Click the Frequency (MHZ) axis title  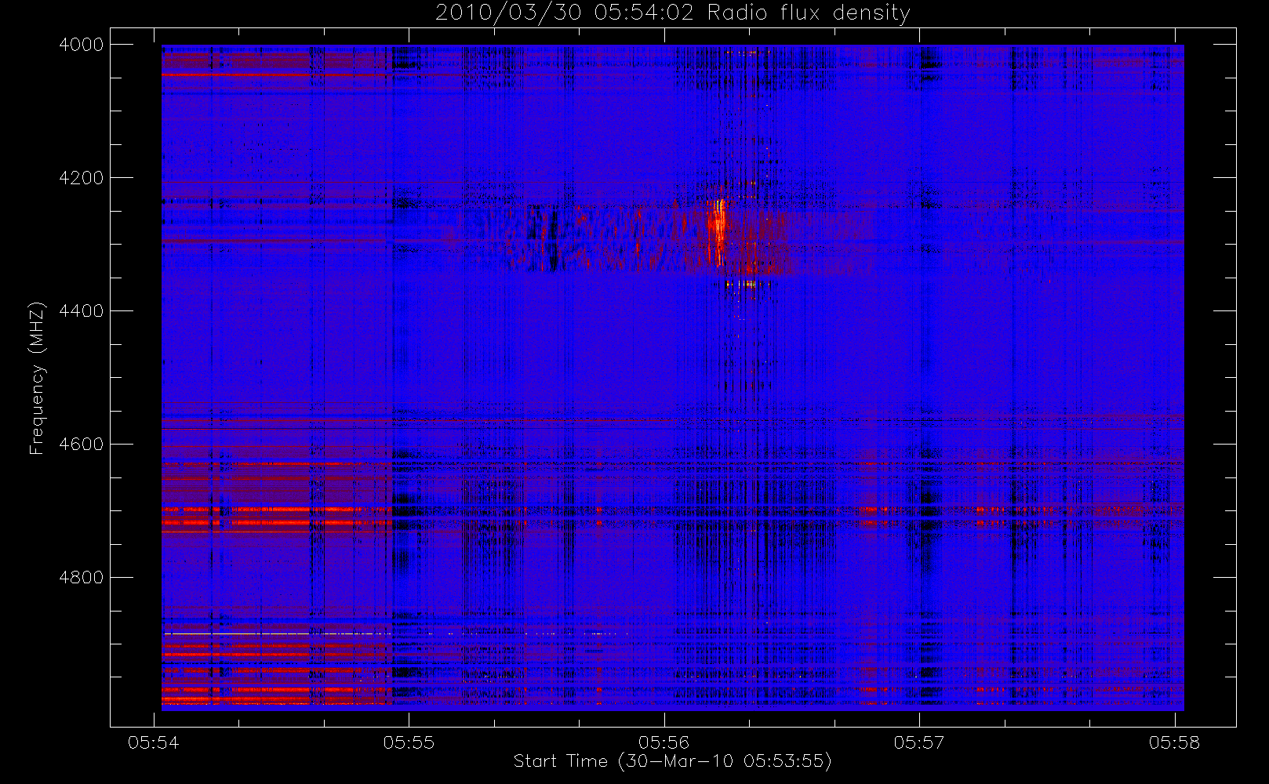pos(37,378)
